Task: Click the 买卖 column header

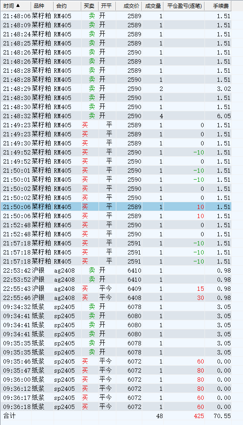Action: (x=90, y=6)
